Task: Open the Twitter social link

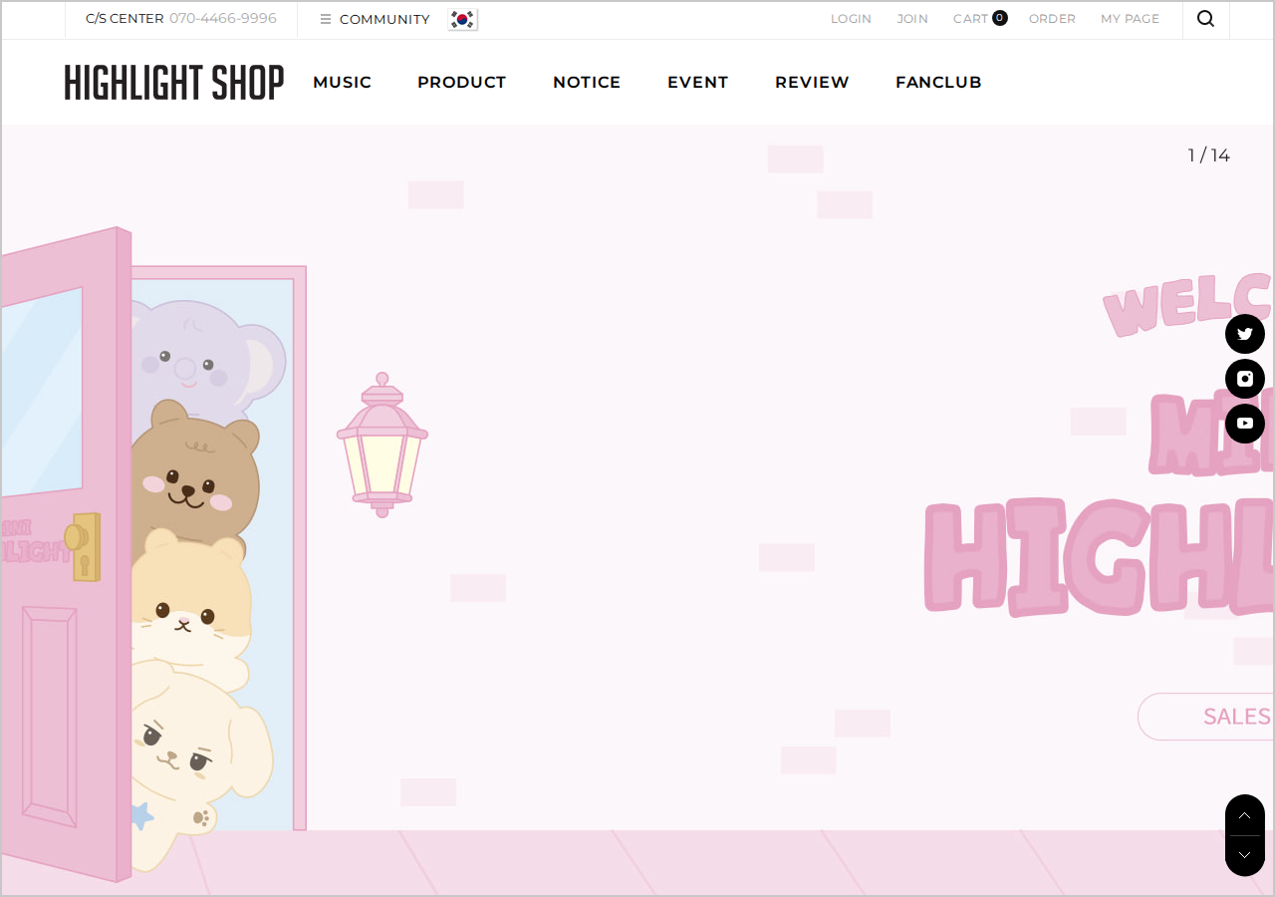Action: (1245, 334)
